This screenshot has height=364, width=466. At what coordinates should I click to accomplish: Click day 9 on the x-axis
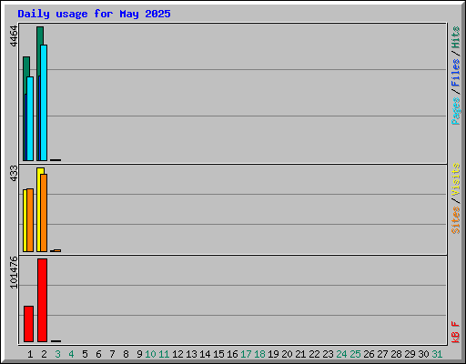pyautogui.click(x=139, y=354)
